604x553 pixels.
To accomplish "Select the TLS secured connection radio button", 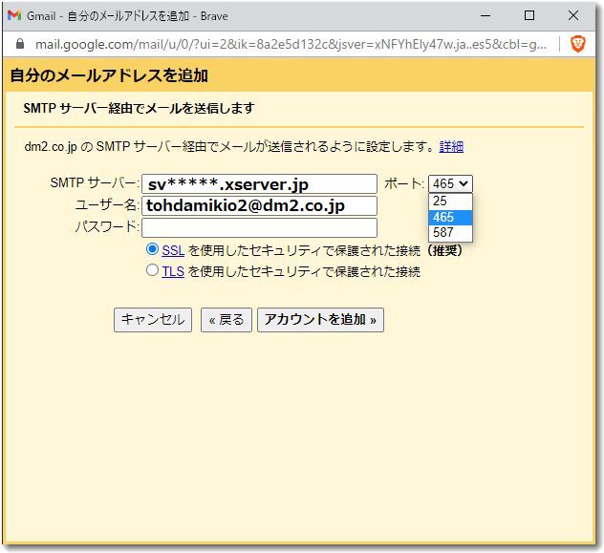I will pos(152,271).
